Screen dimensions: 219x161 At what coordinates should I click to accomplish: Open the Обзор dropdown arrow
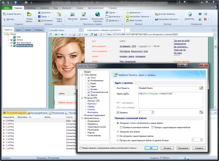coord(117,12)
